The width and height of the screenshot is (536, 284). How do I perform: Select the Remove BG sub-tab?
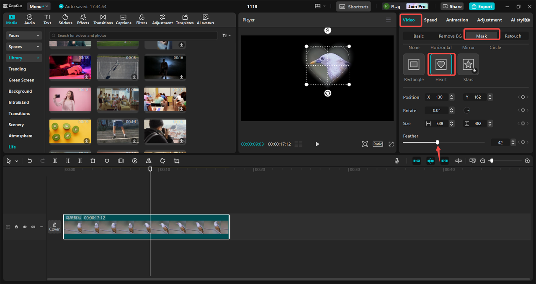tap(450, 36)
